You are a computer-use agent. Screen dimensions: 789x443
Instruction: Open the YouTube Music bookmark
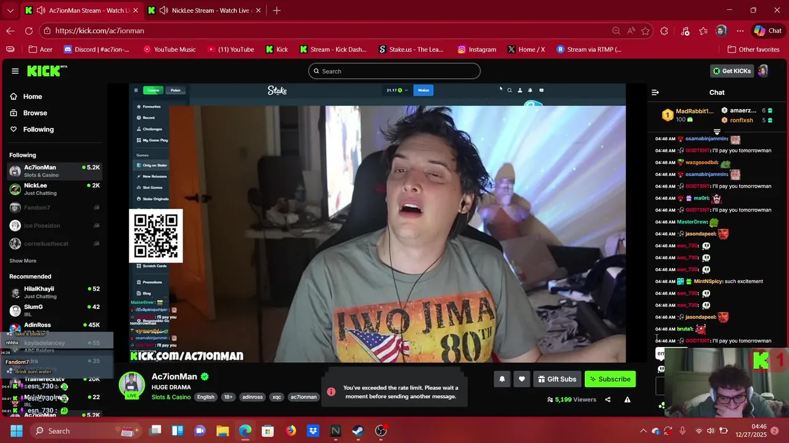click(x=170, y=49)
